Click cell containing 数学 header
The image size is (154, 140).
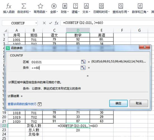coord(78,35)
